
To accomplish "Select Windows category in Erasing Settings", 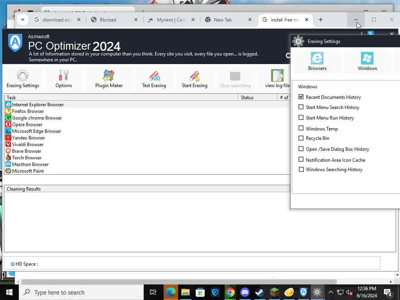I will pos(367,61).
